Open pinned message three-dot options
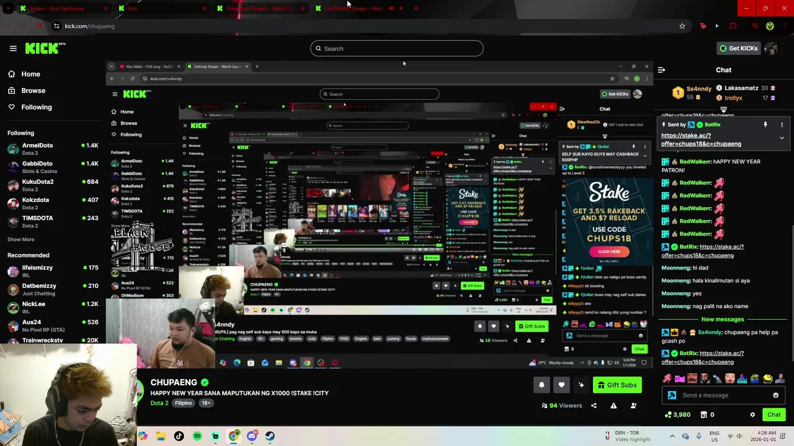Screen dimensions: 794x446 pos(782,125)
